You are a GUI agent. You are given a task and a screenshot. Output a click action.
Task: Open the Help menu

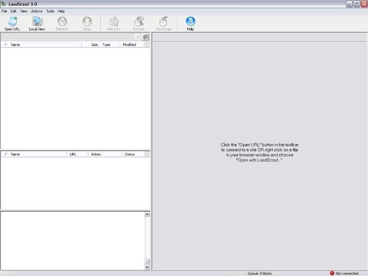(61, 11)
